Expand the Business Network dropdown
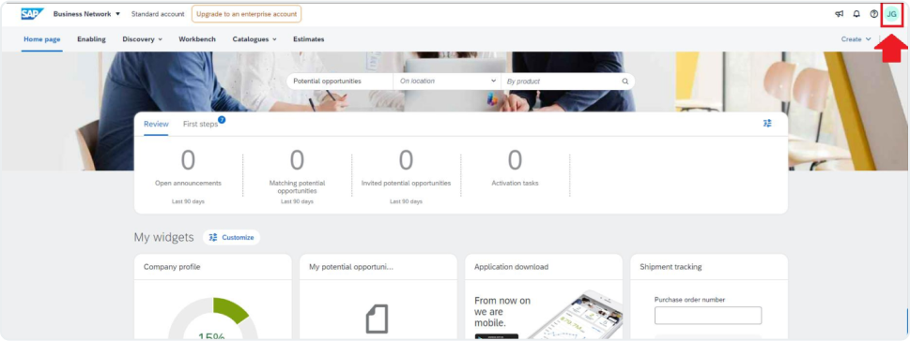Viewport: 910px width, 341px height. (x=86, y=14)
